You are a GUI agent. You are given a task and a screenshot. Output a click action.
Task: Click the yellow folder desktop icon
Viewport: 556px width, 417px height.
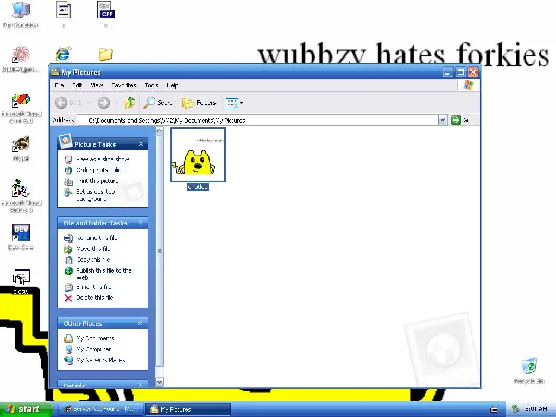[x=106, y=55]
